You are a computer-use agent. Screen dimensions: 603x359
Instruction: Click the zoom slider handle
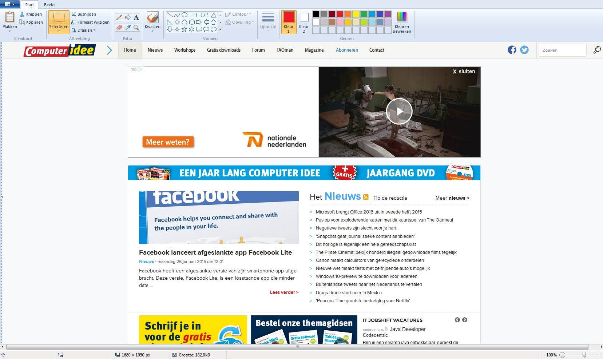[x=584, y=355]
